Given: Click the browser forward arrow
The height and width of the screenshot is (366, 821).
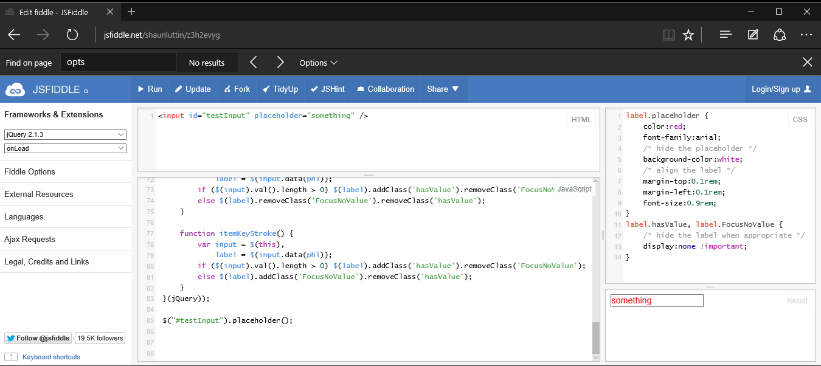Looking at the screenshot, I should pyautogui.click(x=43, y=35).
